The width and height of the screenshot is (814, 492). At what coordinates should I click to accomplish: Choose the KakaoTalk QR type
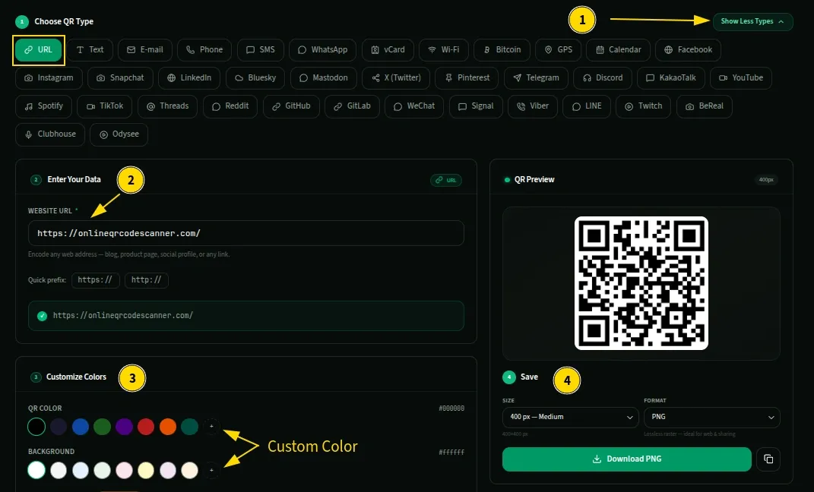pos(670,77)
